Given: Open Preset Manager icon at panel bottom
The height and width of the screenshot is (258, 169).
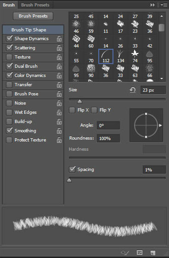Looking at the screenshot, I should pos(140,252).
